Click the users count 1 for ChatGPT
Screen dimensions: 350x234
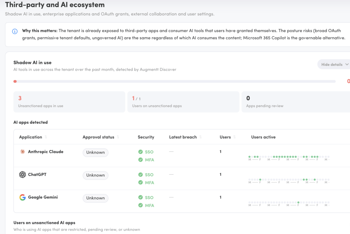pos(220,174)
